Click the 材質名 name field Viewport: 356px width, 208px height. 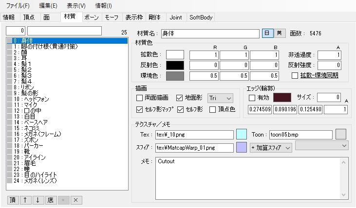210,34
